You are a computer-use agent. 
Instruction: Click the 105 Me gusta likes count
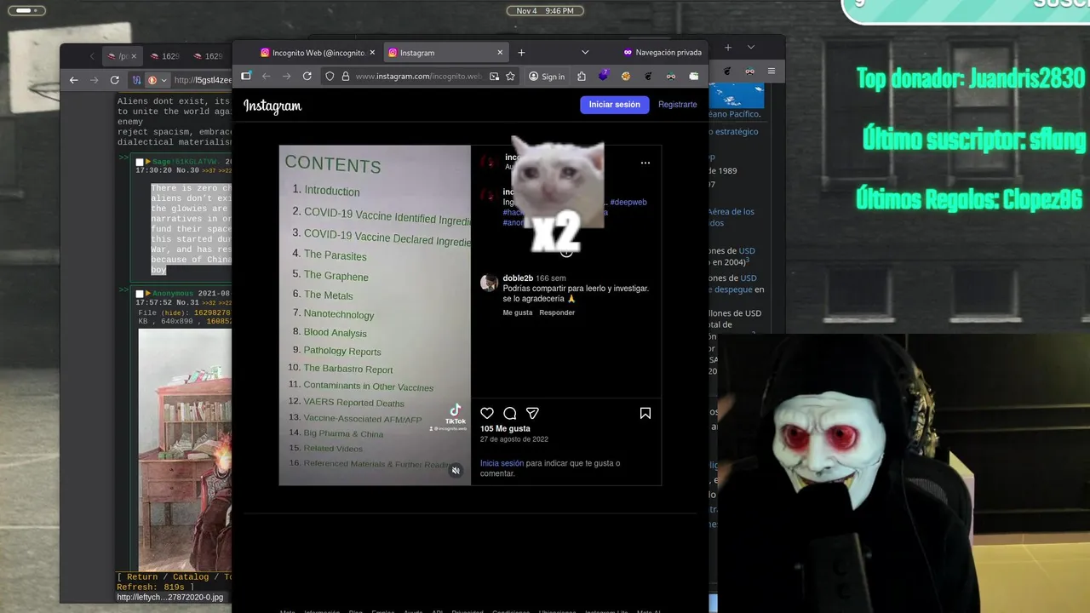point(505,429)
